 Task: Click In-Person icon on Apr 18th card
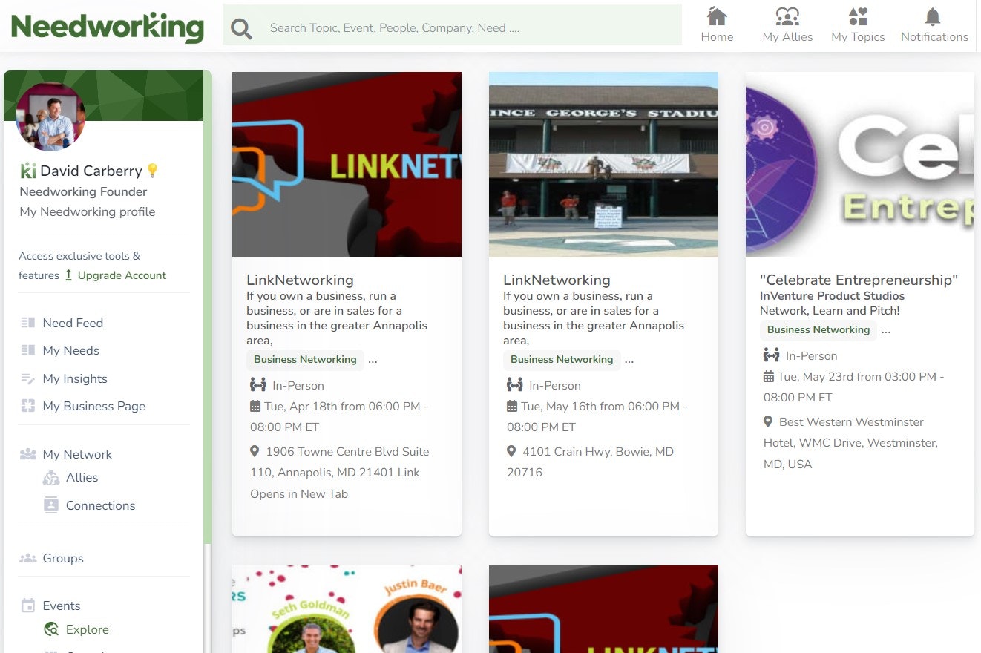257,385
